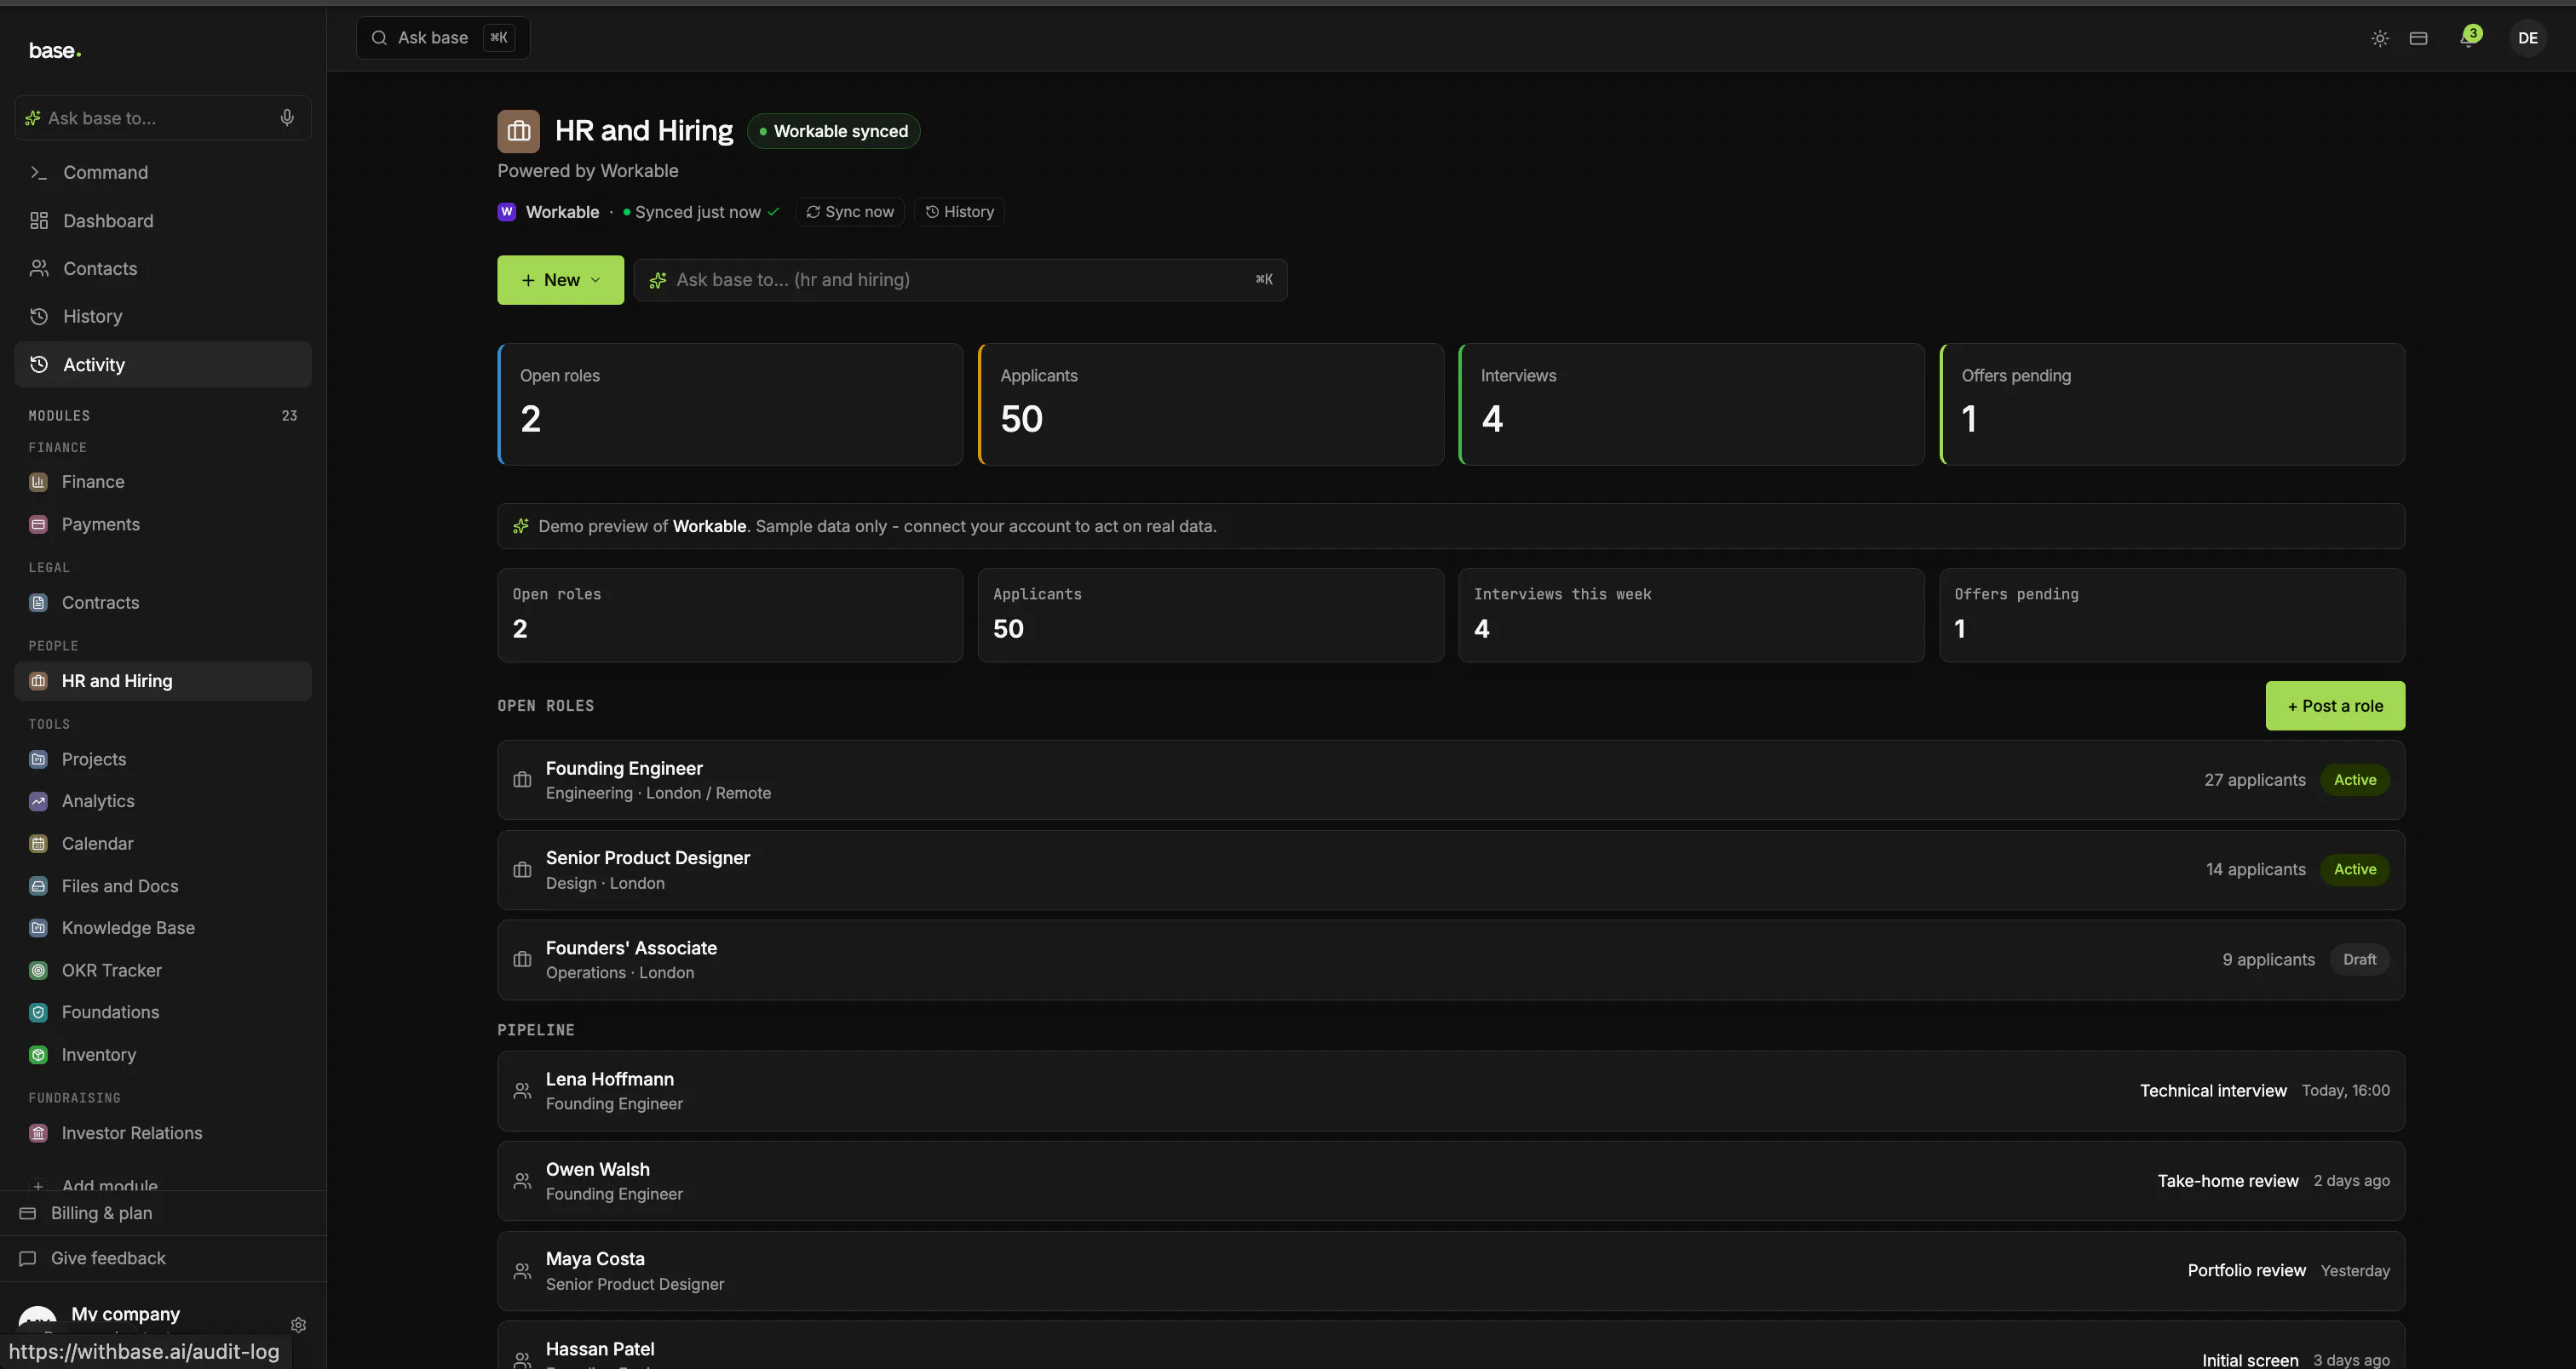The image size is (2576, 1369).
Task: Focus 'Ask base to... (hr and hiring)' input
Action: [960, 280]
